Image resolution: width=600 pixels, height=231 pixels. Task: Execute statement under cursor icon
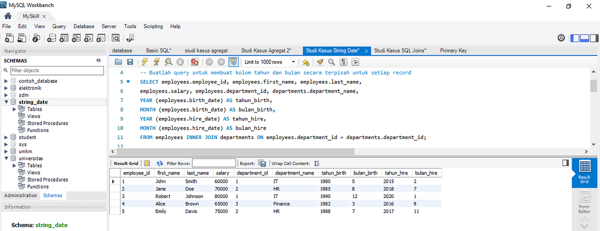pos(156,62)
